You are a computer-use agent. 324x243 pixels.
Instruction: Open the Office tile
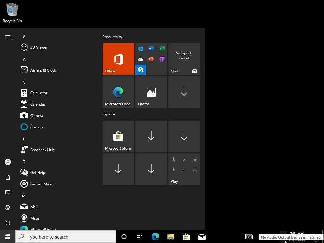[x=118, y=59]
